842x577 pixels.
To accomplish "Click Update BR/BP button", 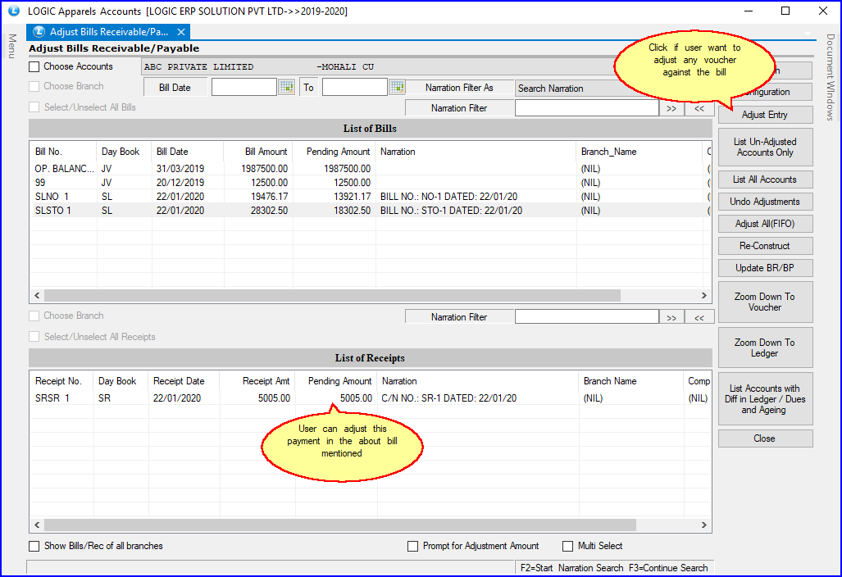I will 765,268.
